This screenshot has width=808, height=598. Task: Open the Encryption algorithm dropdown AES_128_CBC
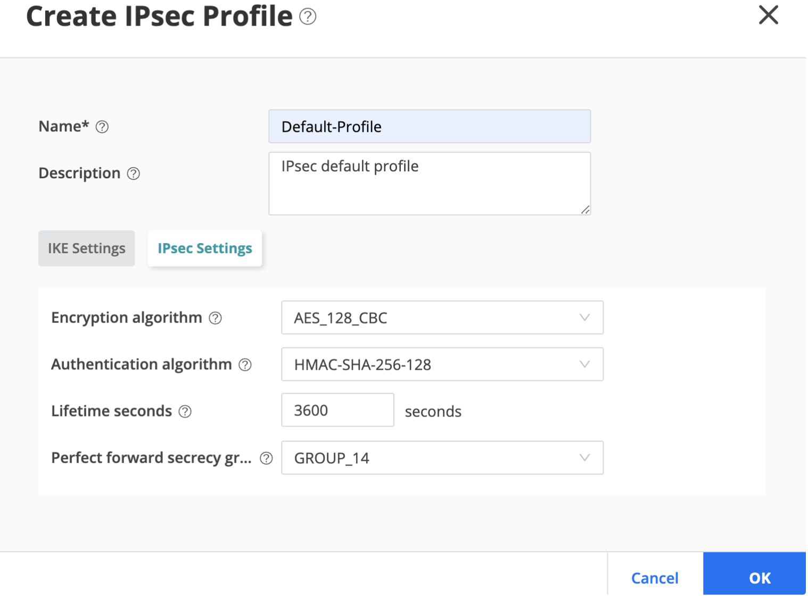442,318
